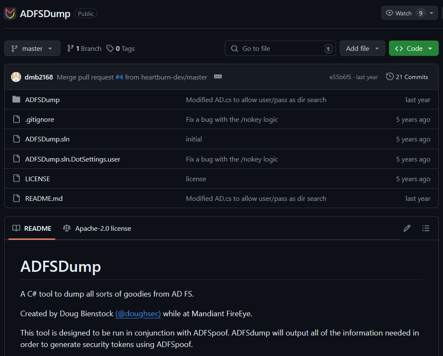The height and width of the screenshot is (356, 443).
Task: Open the README.md file
Action: (44, 199)
